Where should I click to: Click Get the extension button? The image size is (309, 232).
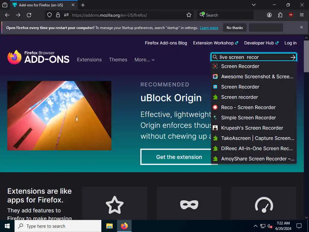click(x=179, y=157)
